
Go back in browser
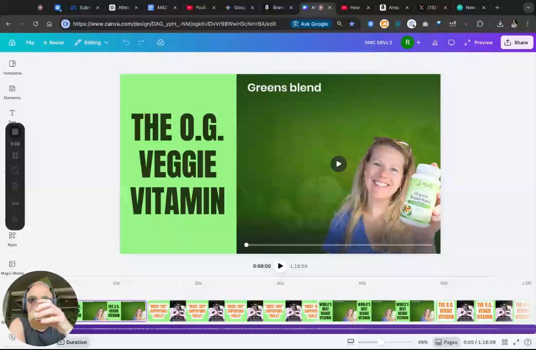8,24
